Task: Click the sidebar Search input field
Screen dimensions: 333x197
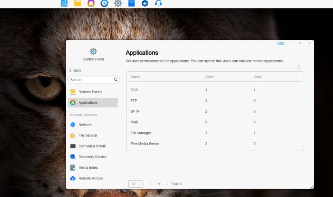Action: 91,80
